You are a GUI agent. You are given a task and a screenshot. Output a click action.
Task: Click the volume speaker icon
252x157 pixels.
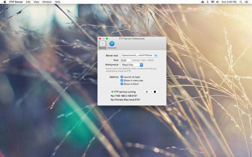(217, 2)
